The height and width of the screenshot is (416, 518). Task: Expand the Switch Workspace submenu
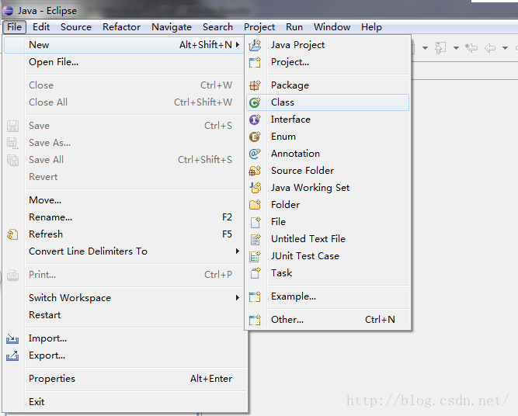click(x=238, y=298)
